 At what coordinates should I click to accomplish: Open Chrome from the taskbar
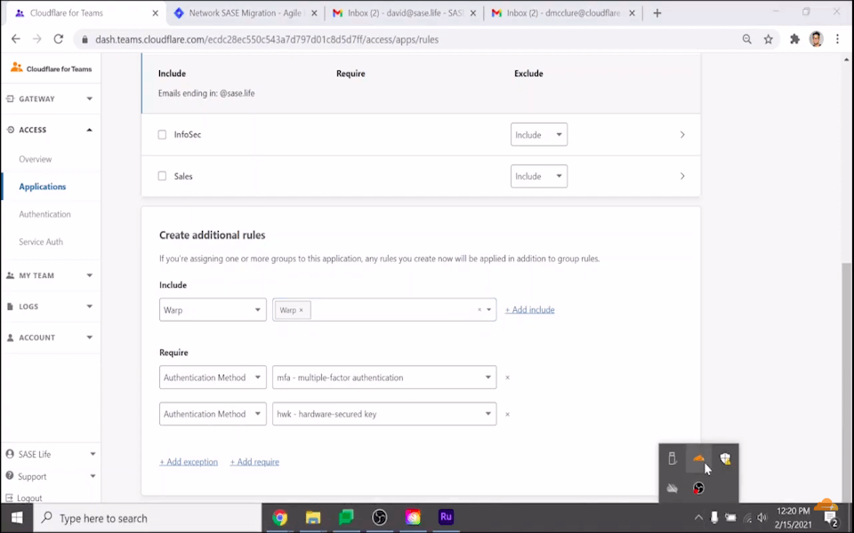pyautogui.click(x=280, y=517)
